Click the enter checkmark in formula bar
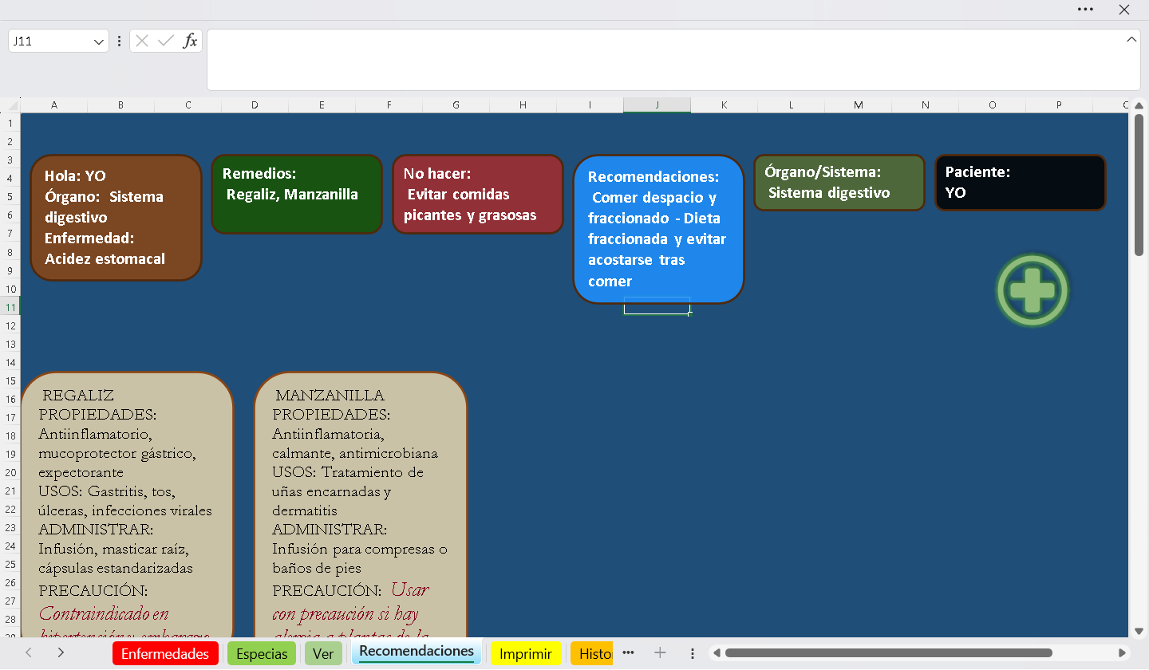Image resolution: width=1149 pixels, height=670 pixels. pos(166,41)
